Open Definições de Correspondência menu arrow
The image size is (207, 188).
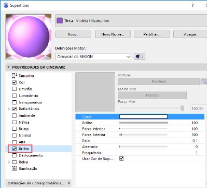(x=69, y=183)
